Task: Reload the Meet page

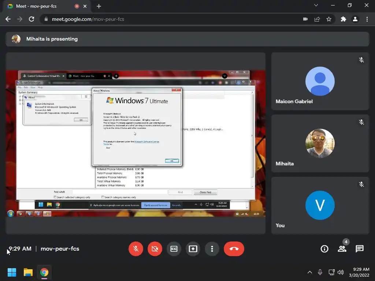Action: [x=31, y=19]
